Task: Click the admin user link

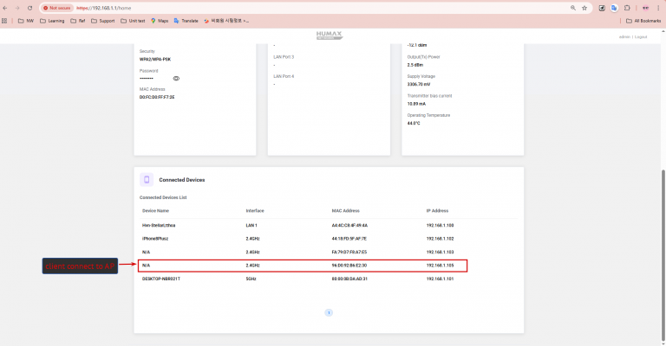Action: [624, 37]
